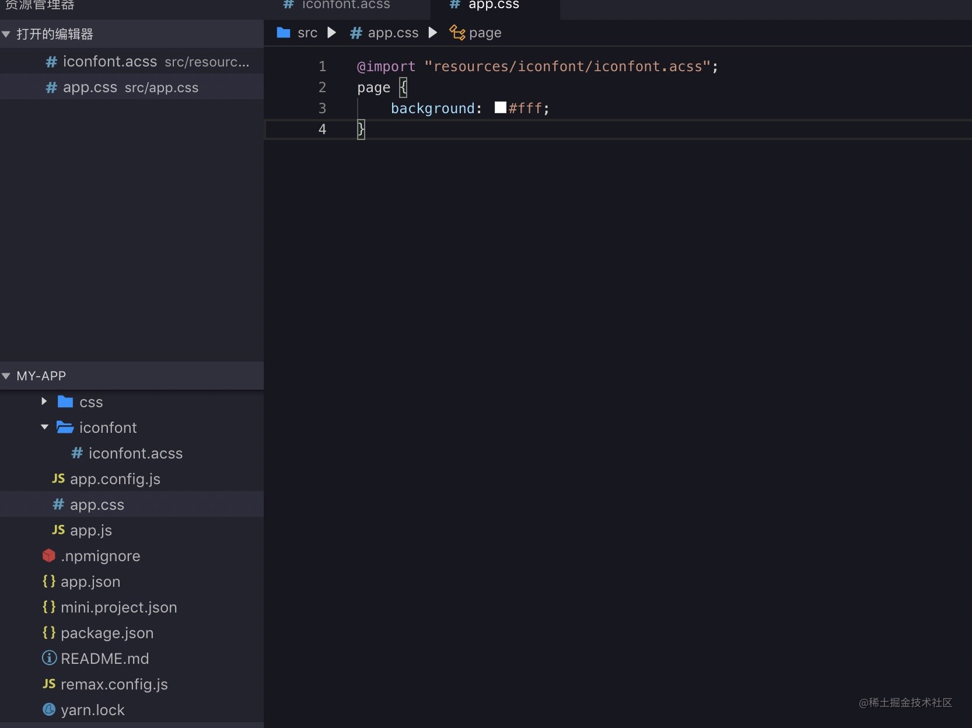
Task: Collapse the iconfont folder arrow
Action: 45,428
